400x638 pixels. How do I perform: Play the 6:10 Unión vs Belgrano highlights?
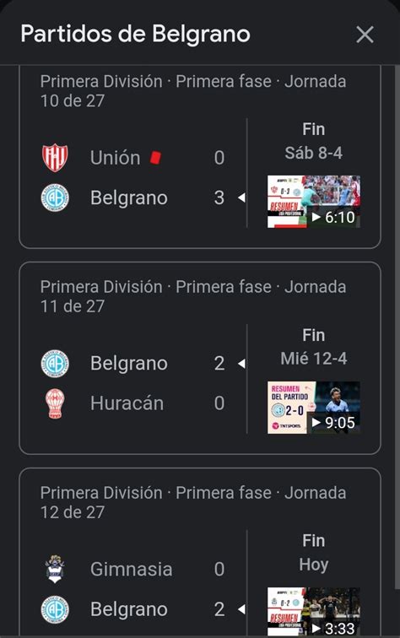pyautogui.click(x=313, y=202)
